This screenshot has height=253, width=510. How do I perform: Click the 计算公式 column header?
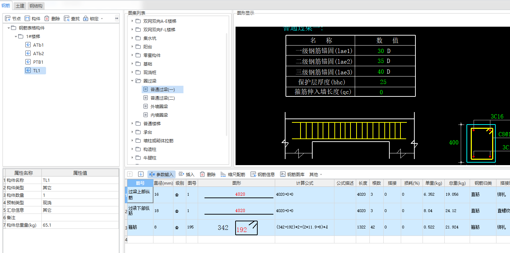point(304,183)
